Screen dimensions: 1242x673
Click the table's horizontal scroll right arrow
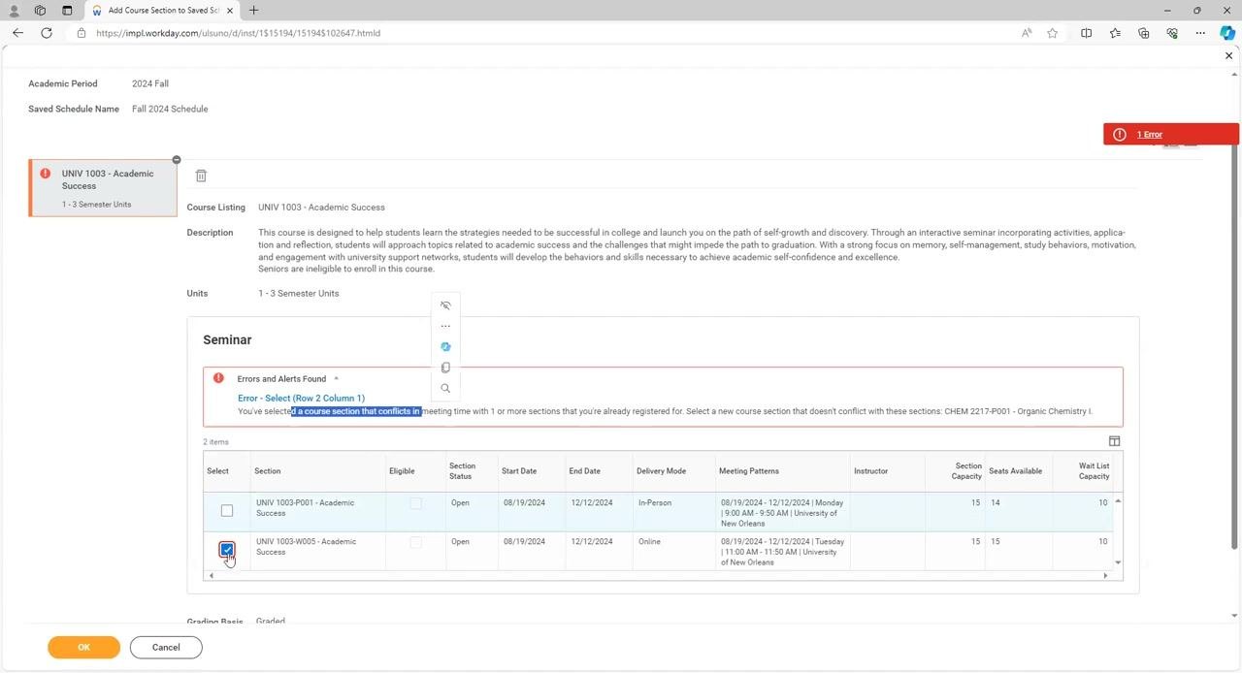pyautogui.click(x=1105, y=575)
